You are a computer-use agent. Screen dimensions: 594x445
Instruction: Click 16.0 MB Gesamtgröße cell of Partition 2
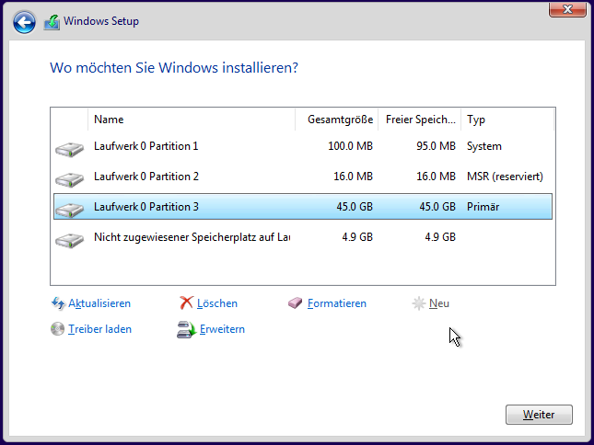pyautogui.click(x=353, y=177)
